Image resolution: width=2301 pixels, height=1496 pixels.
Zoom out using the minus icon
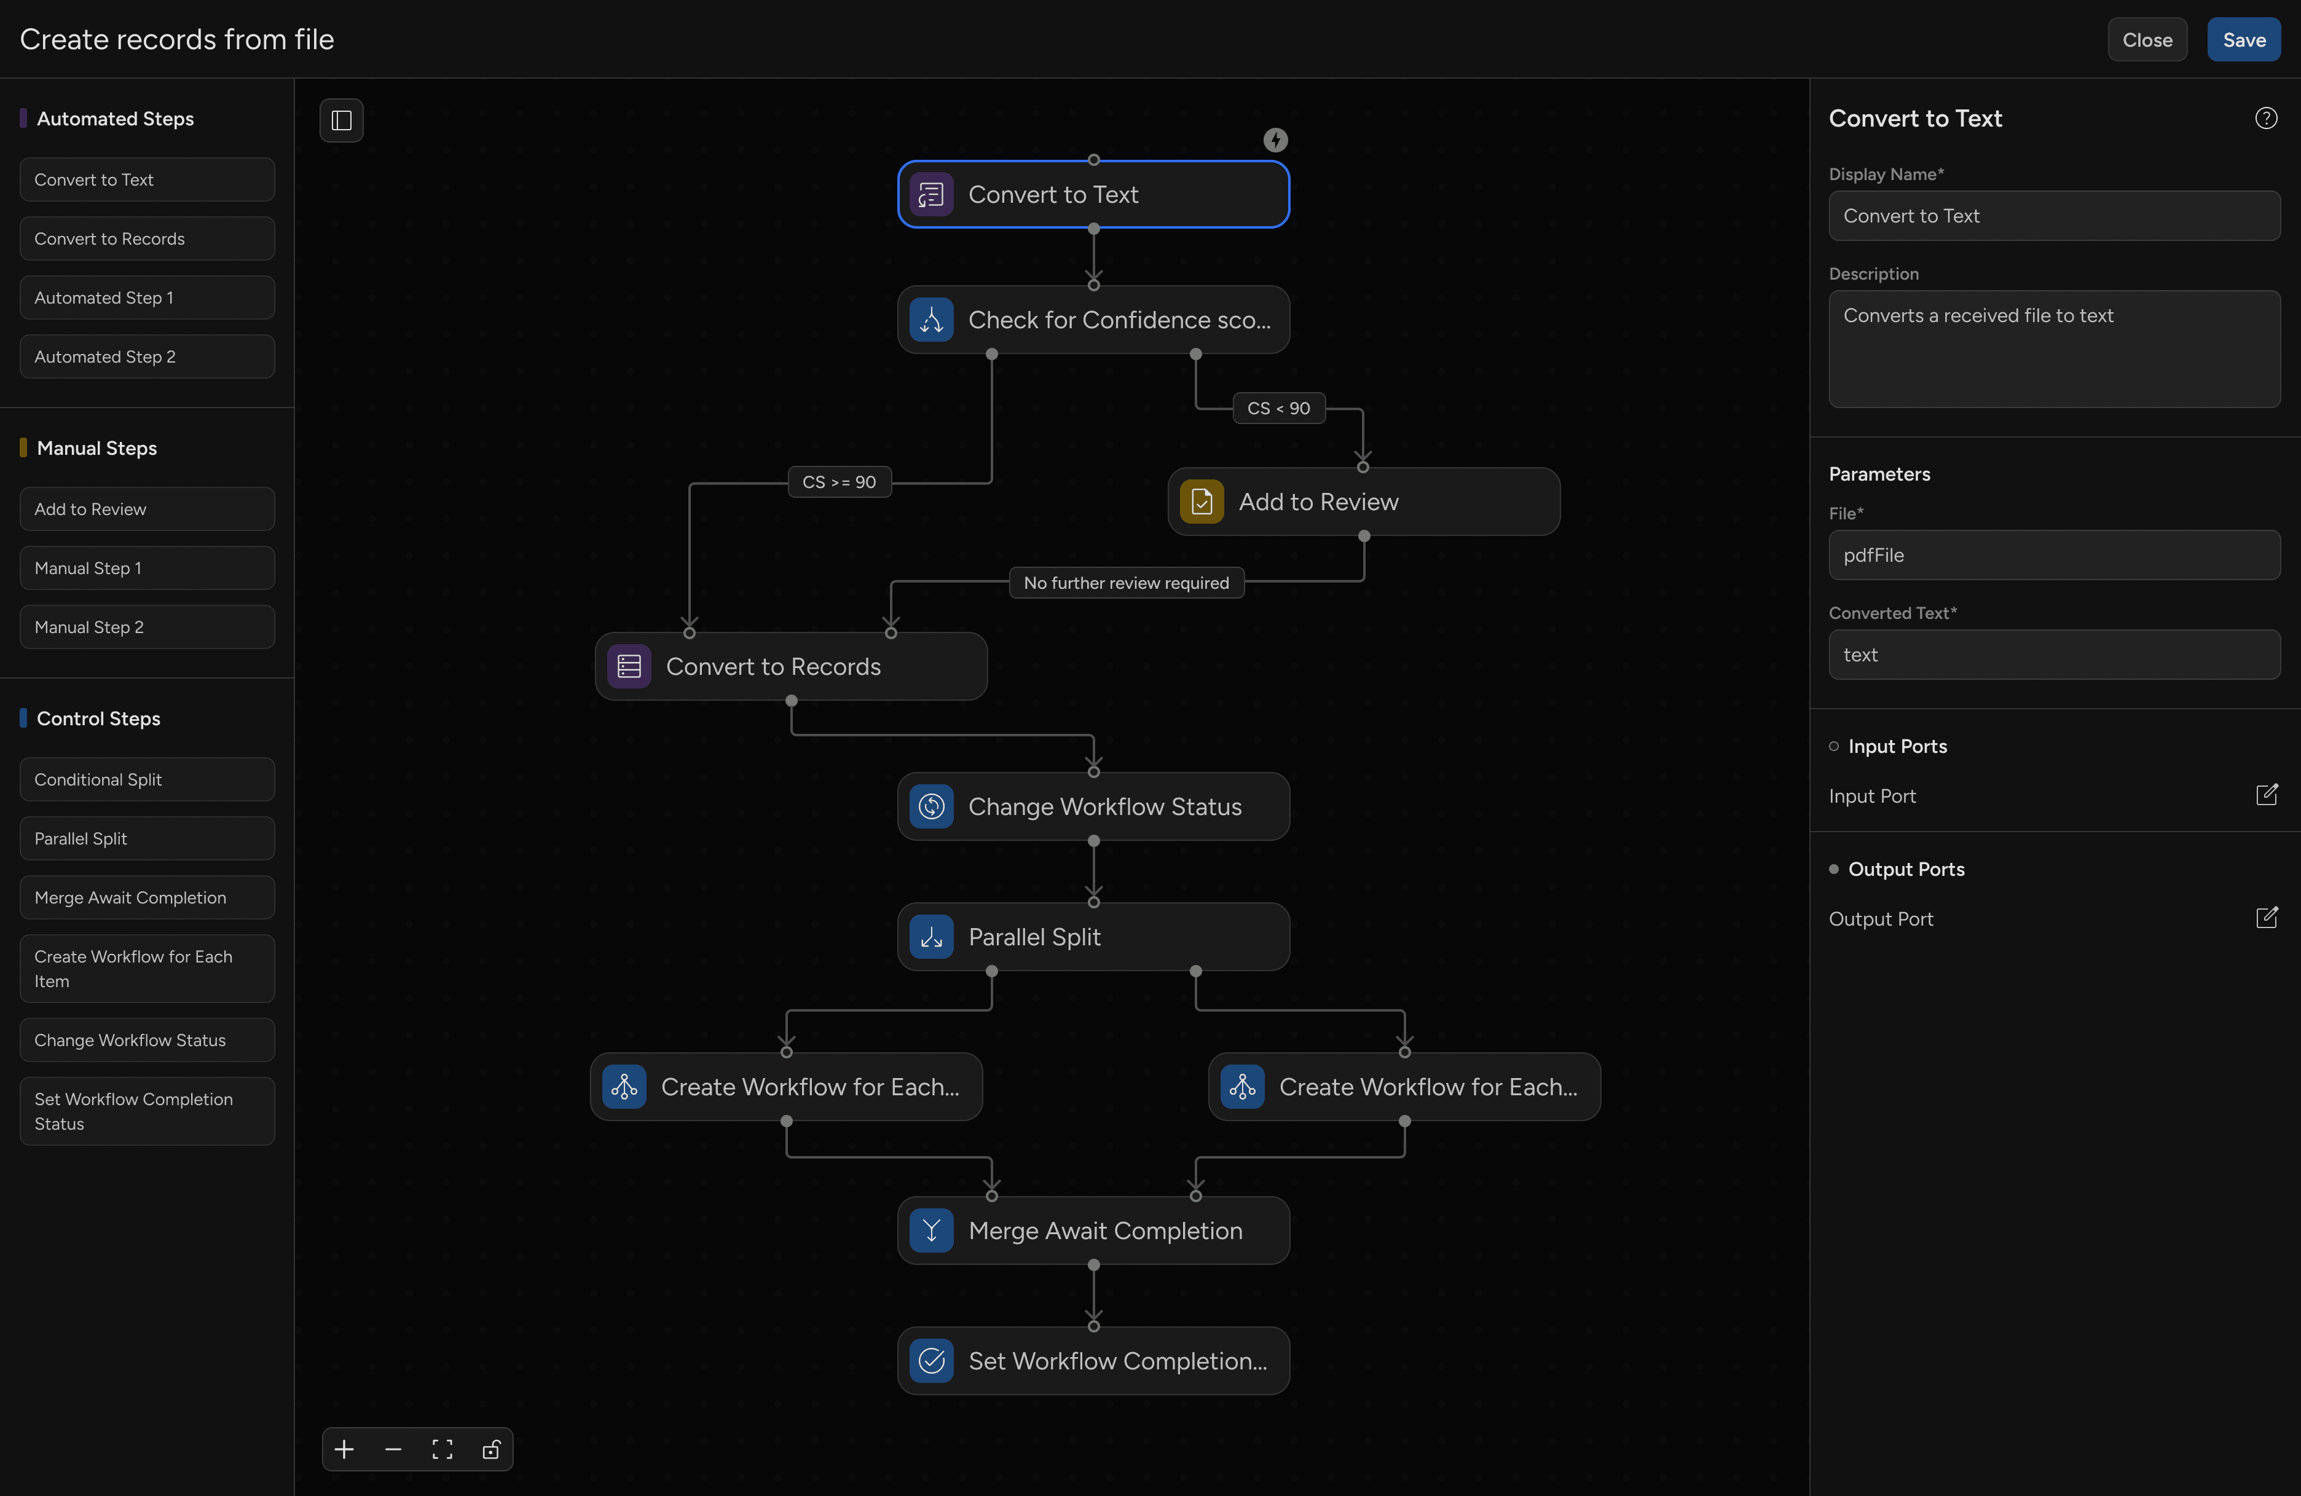point(393,1449)
